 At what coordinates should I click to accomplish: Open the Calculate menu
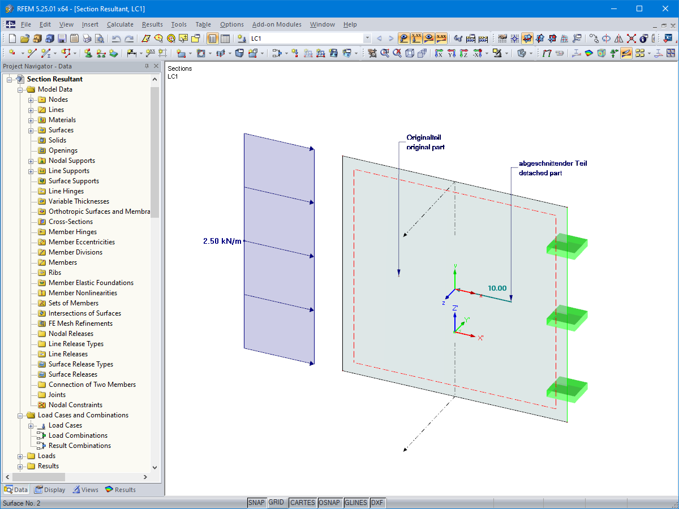tap(120, 24)
